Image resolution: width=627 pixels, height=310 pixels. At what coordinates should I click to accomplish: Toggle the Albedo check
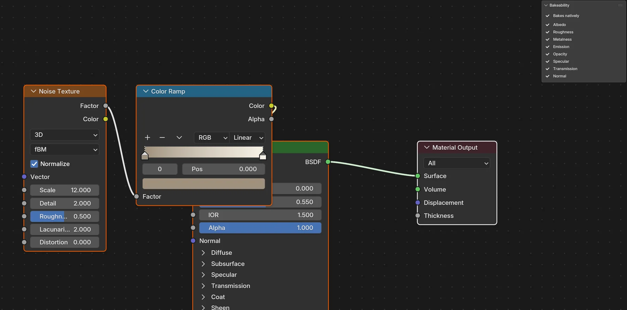[548, 25]
